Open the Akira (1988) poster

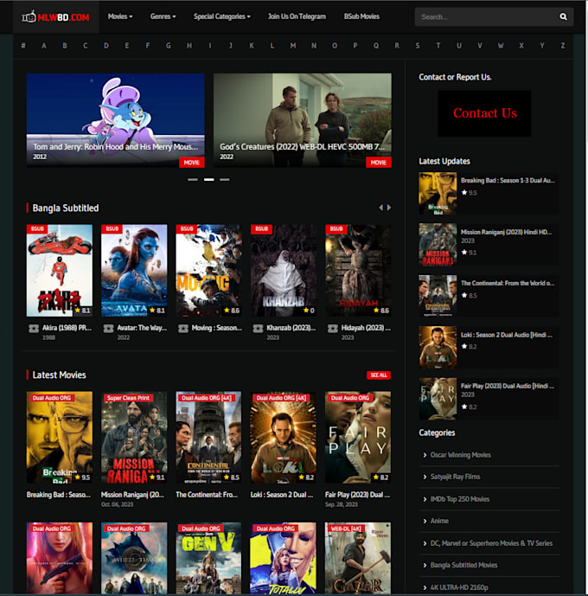coord(60,270)
